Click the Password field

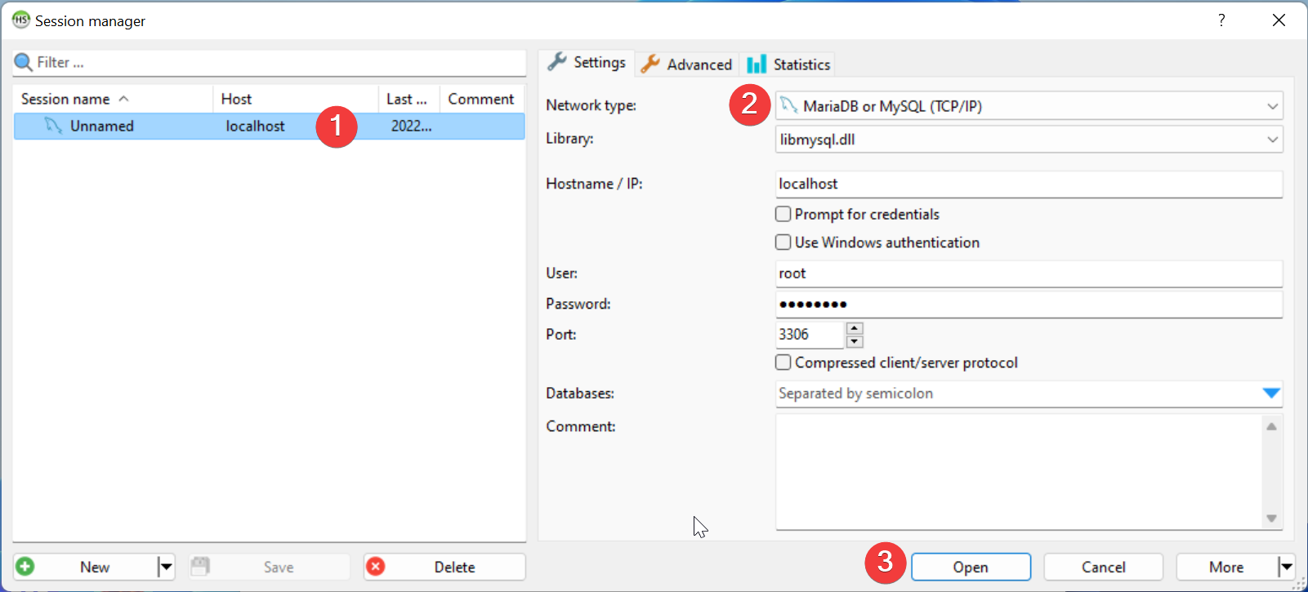1029,304
